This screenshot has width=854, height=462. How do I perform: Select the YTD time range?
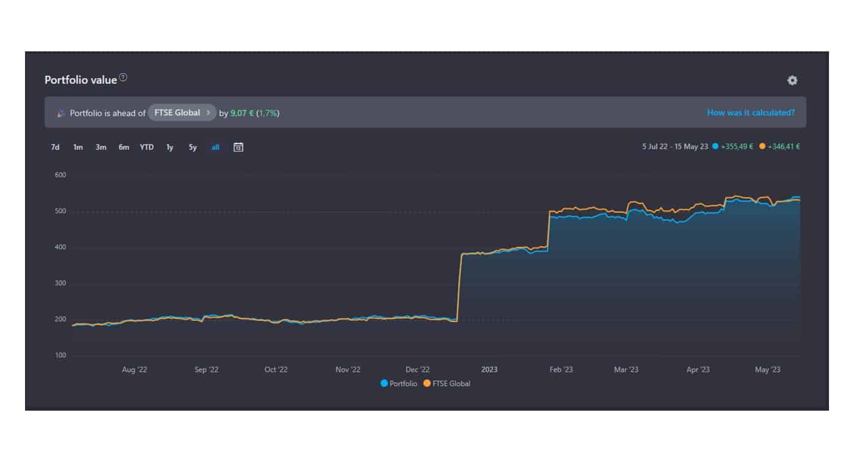(x=147, y=147)
